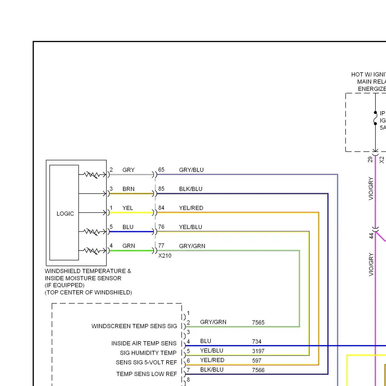The image size is (386, 386).
Task: Click the TEMP SENS LOW REF label
Action: (x=146, y=374)
